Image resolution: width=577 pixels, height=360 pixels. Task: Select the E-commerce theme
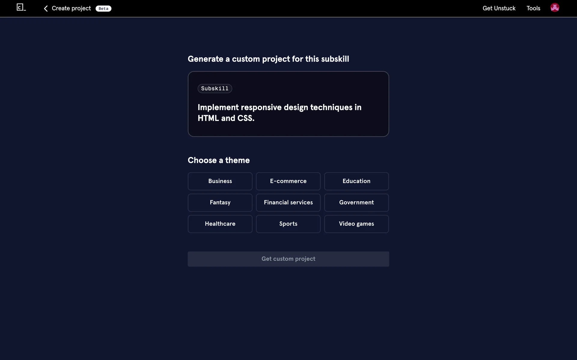tap(288, 181)
